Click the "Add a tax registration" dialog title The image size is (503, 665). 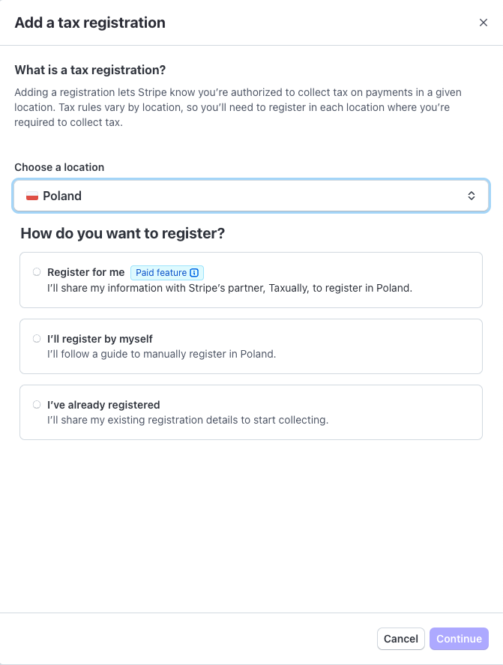(90, 22)
